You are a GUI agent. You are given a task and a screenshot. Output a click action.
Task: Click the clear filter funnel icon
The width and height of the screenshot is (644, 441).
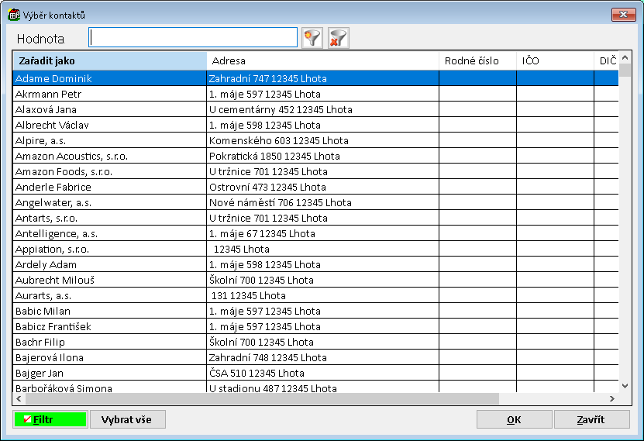coord(338,38)
